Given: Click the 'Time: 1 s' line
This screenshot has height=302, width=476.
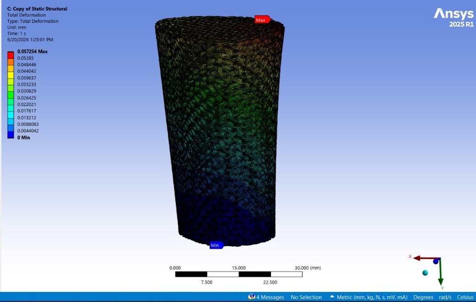Looking at the screenshot, I should pos(16,33).
